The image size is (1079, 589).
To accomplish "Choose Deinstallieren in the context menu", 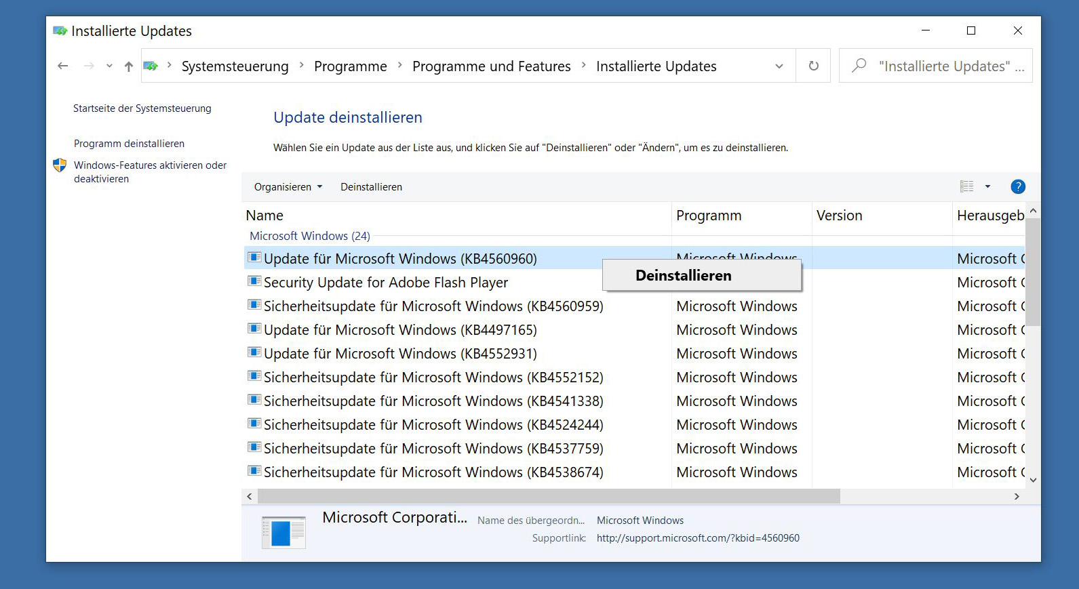I will pos(702,275).
